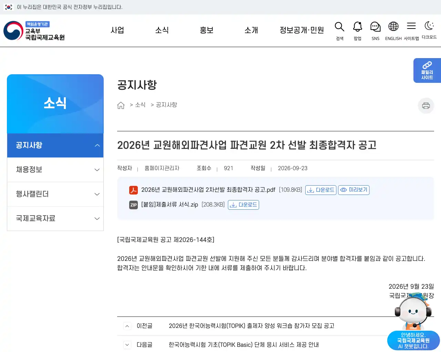
Task: Click the previous post (이전글) up arrow
Action: [127, 326]
